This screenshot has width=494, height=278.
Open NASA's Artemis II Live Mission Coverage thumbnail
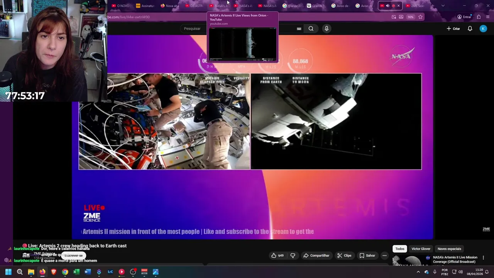(x=411, y=261)
